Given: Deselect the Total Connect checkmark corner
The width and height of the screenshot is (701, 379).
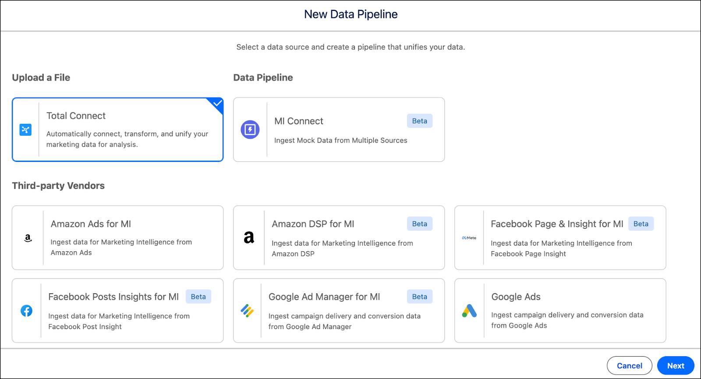Looking at the screenshot, I should [x=217, y=104].
